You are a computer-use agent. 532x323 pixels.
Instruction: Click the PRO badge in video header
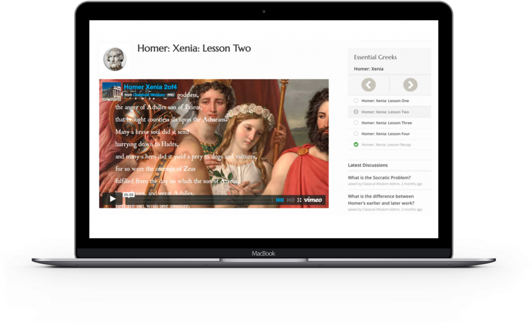point(171,95)
